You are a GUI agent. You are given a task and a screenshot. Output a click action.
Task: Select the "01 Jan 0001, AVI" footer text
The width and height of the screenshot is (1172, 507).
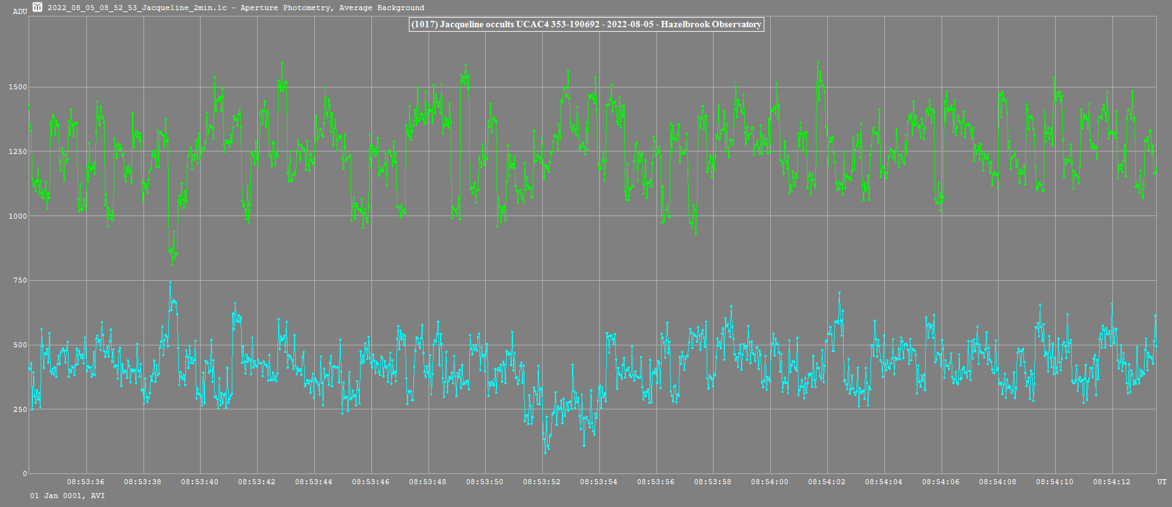click(x=68, y=496)
